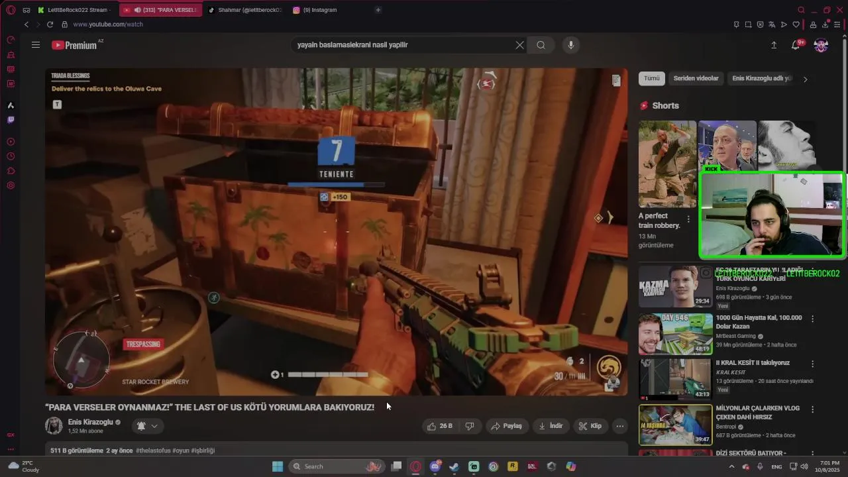Open the KAZMA video thumbnail (29:34)
848x477 pixels.
[x=675, y=286]
